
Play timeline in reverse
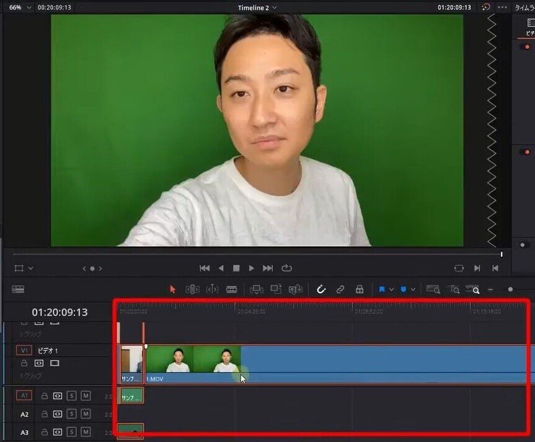(221, 268)
